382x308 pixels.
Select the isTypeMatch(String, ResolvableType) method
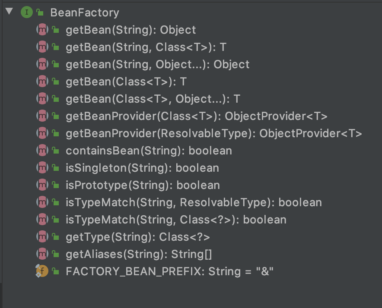tap(193, 202)
